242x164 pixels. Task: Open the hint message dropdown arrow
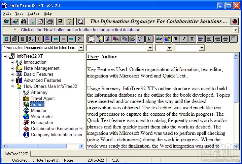click(x=236, y=30)
